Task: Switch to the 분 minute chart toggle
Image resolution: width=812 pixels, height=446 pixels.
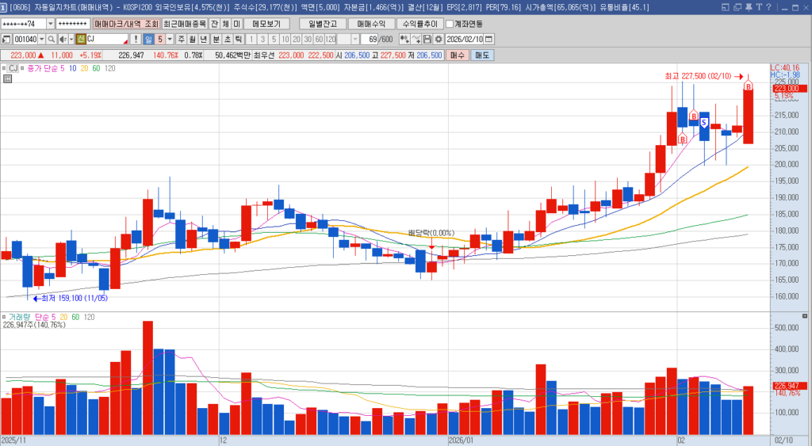Action: (x=216, y=39)
